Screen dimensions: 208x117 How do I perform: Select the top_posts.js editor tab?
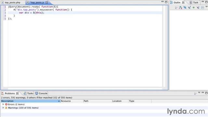[x=37, y=3]
